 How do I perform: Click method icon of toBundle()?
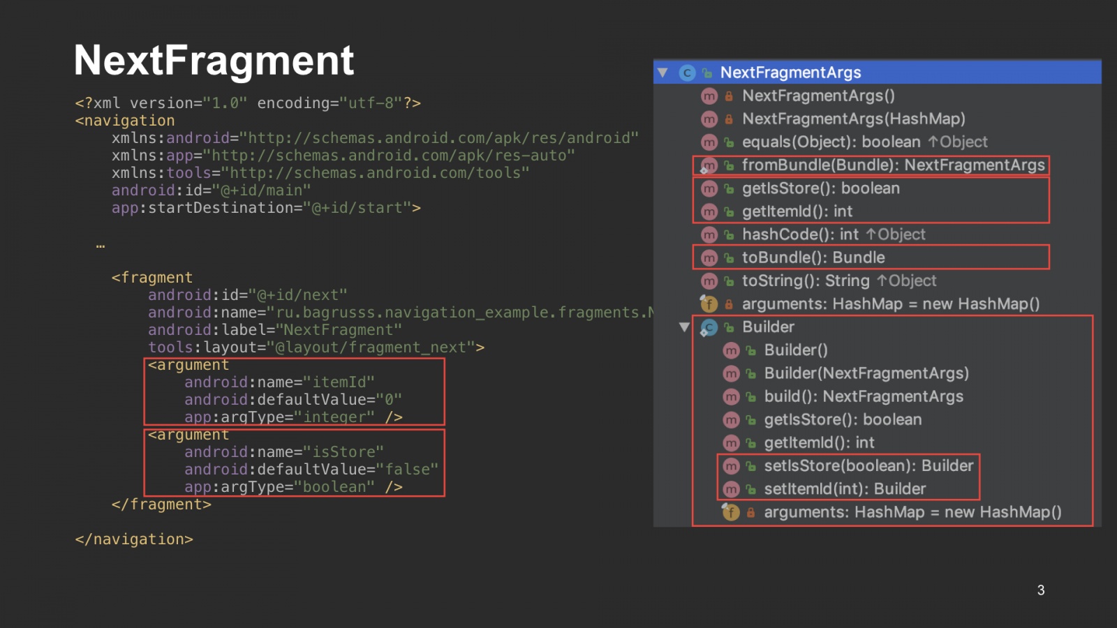709,258
